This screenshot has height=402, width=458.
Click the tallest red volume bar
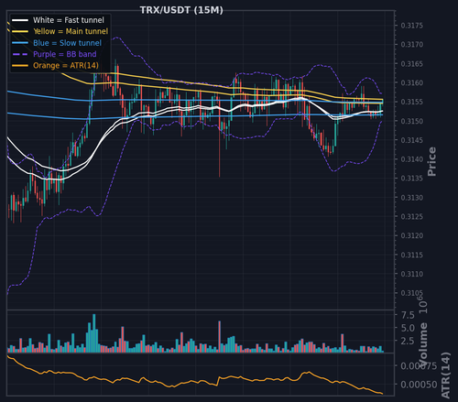[220, 337]
